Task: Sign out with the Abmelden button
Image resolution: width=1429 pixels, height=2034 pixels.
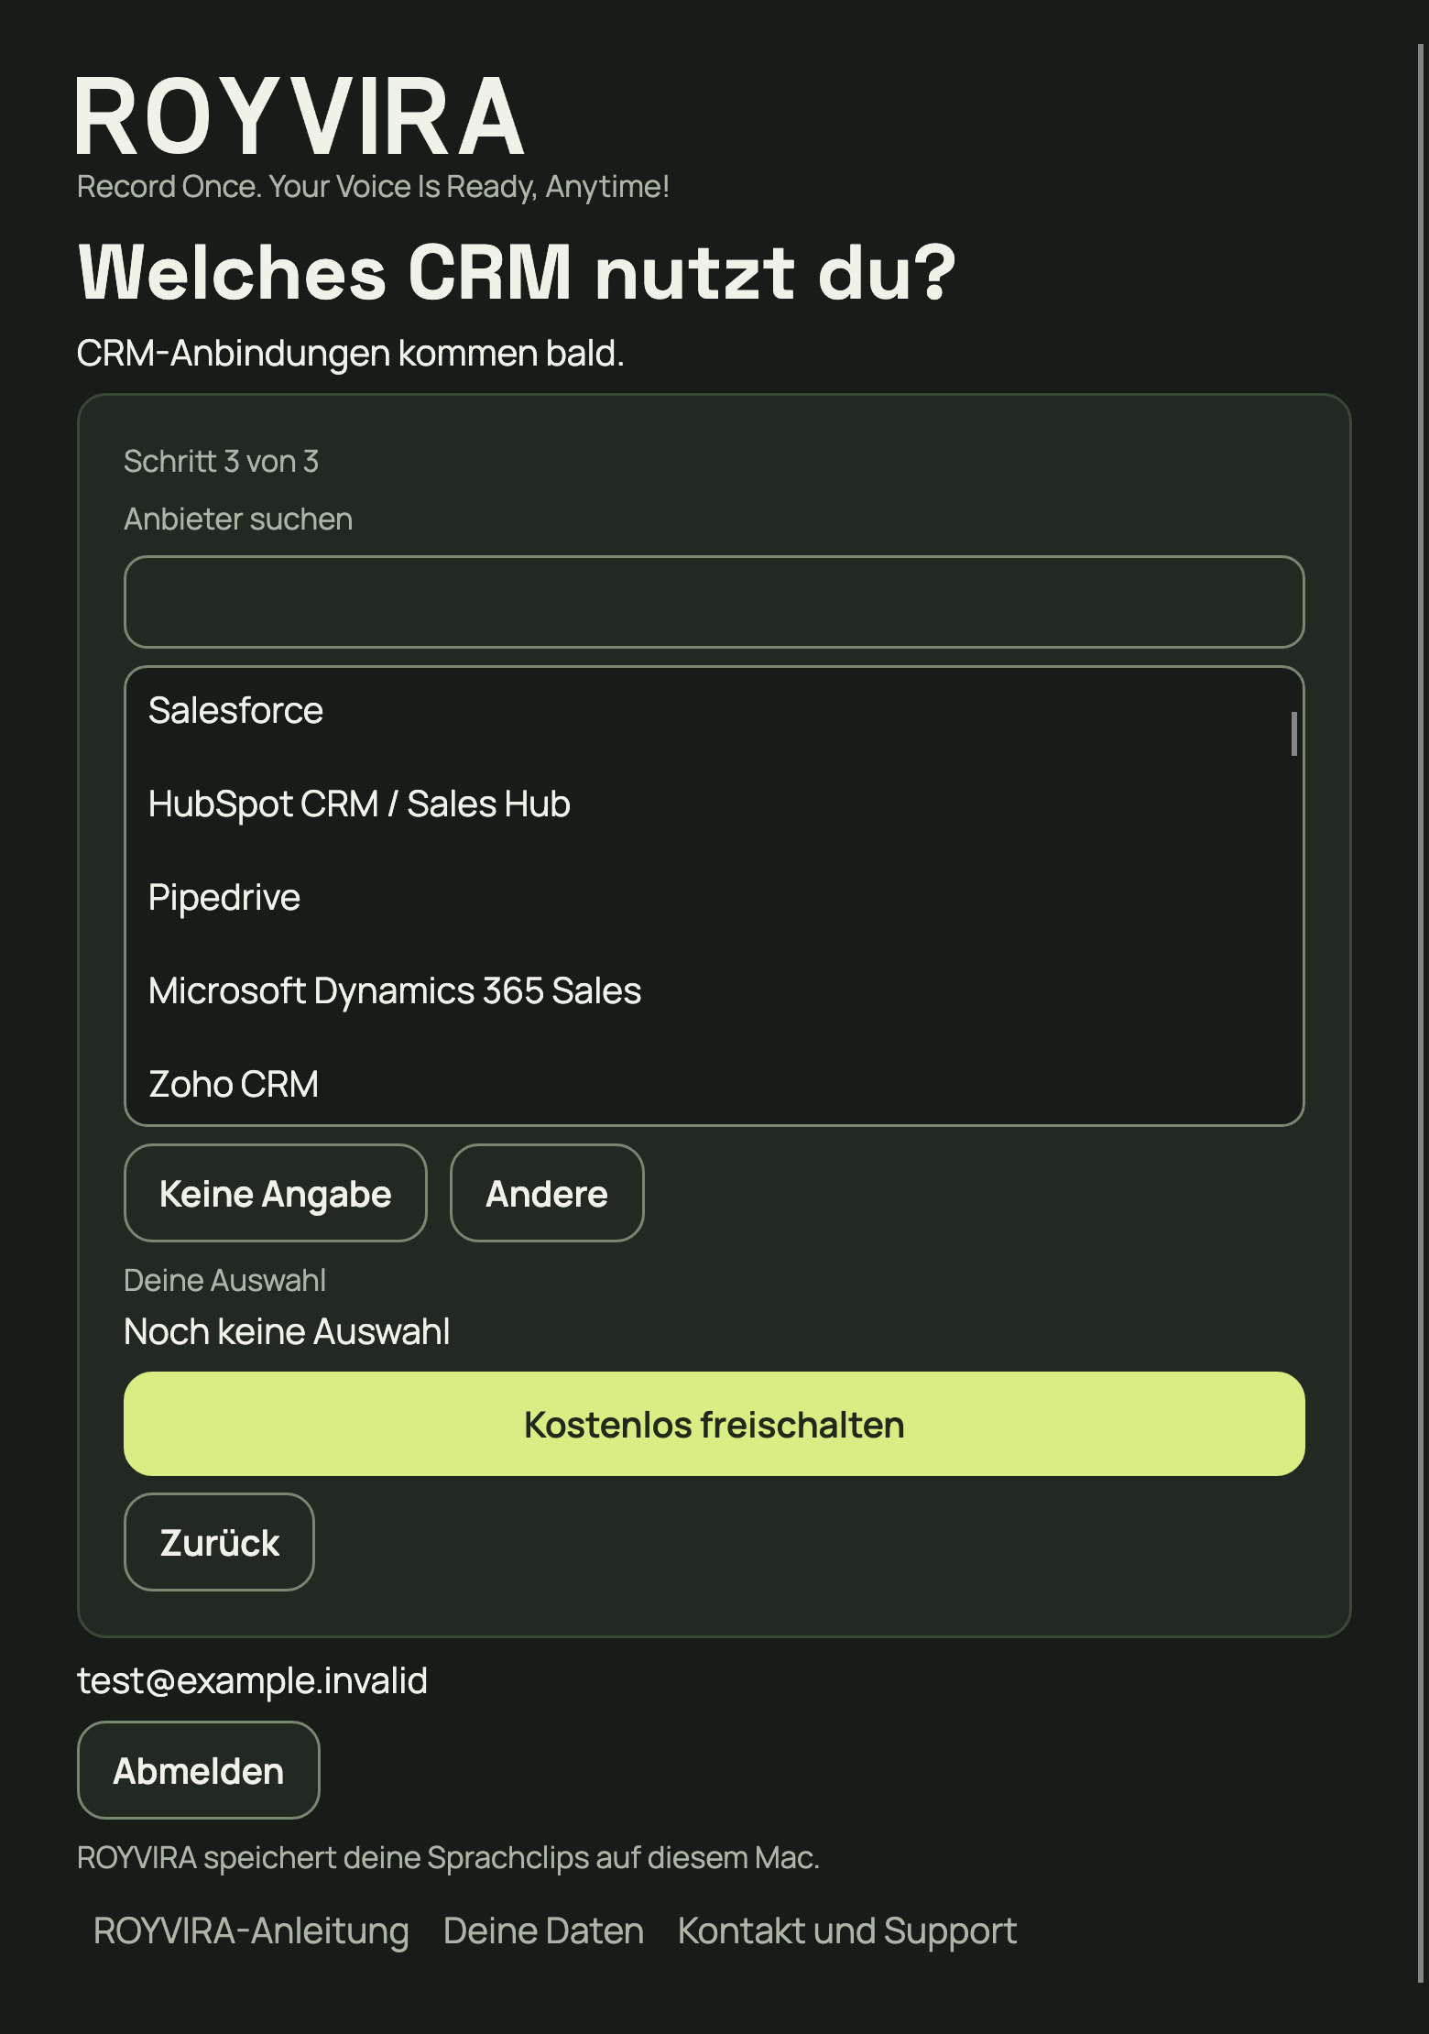Action: (198, 1770)
